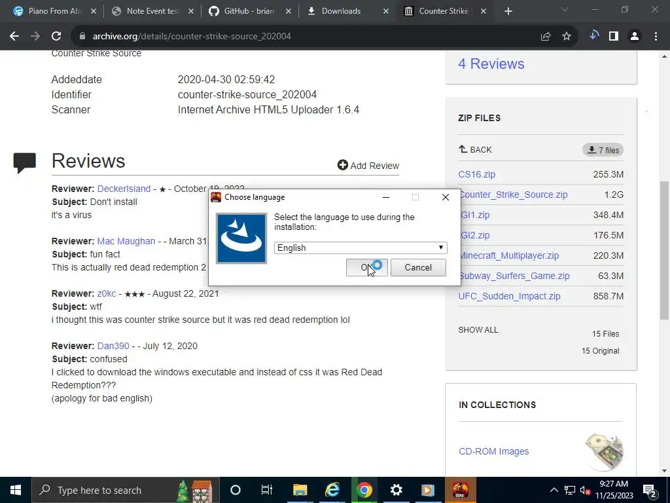Open Cortana circle icon on taskbar
The height and width of the screenshot is (503, 670).
[x=236, y=490]
